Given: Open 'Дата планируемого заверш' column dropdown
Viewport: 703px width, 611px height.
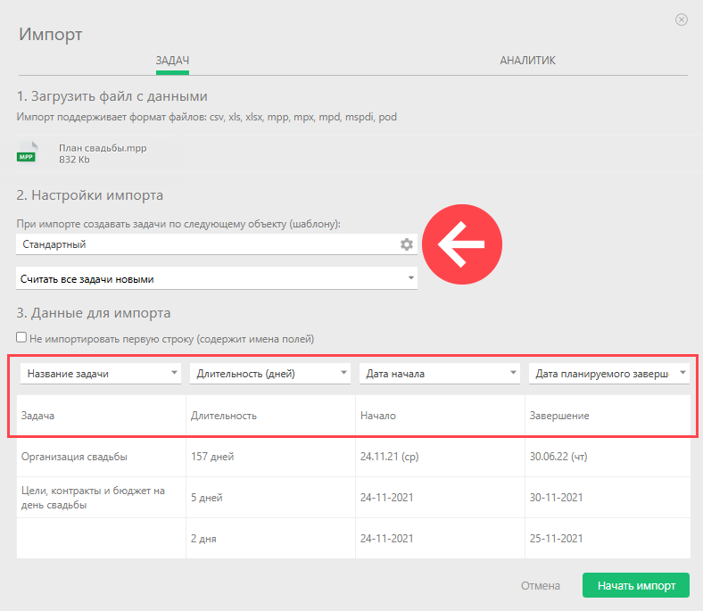Looking at the screenshot, I should tap(608, 374).
